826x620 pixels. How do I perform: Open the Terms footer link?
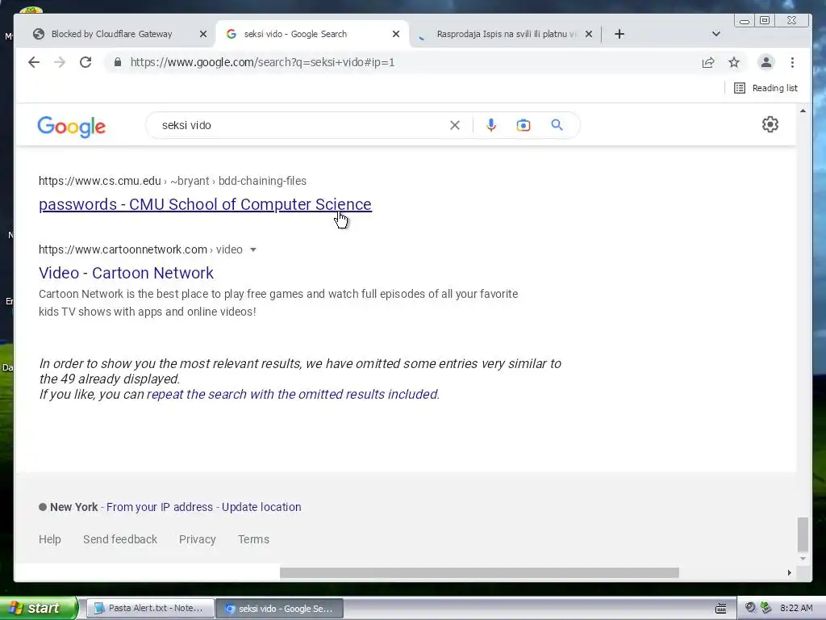point(253,539)
